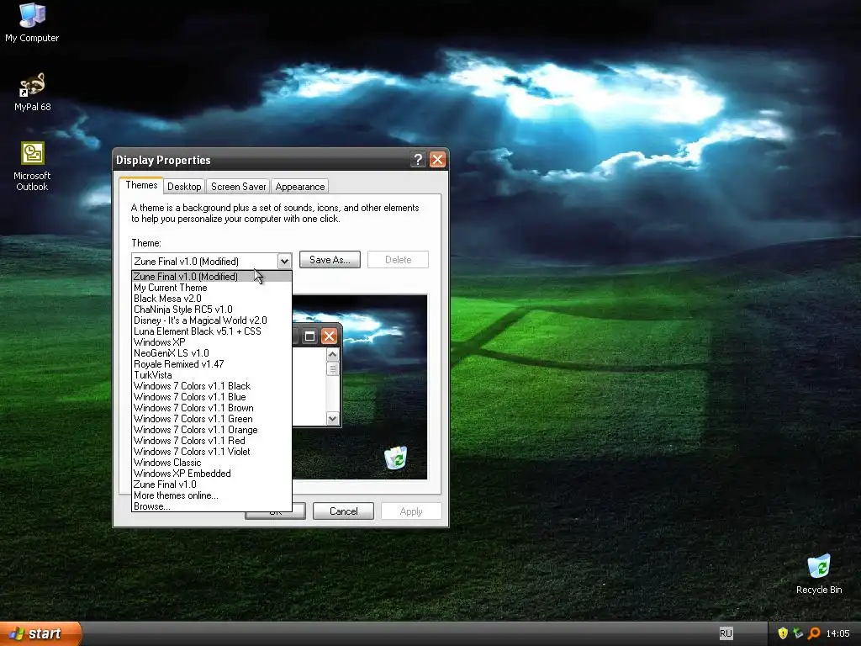Click the orange magnifier tray icon
Viewport: 861px width, 646px height.
pos(813,633)
